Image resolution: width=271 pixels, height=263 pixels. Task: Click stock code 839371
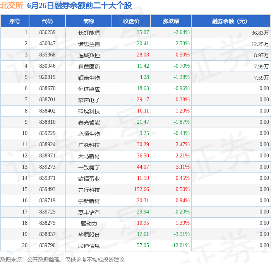[47, 178]
